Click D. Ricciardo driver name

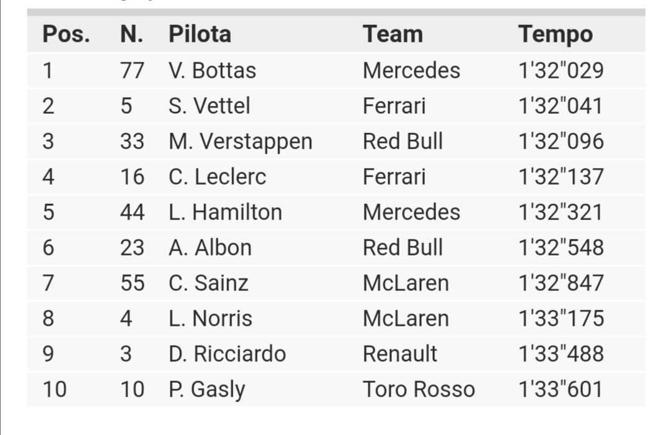tap(227, 354)
